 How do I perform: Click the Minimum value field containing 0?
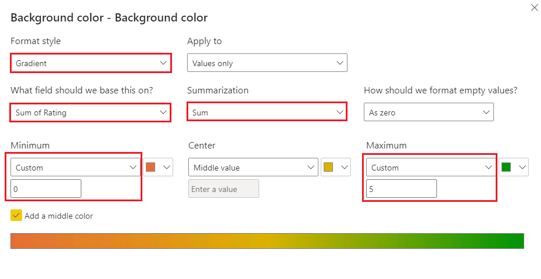pos(46,189)
